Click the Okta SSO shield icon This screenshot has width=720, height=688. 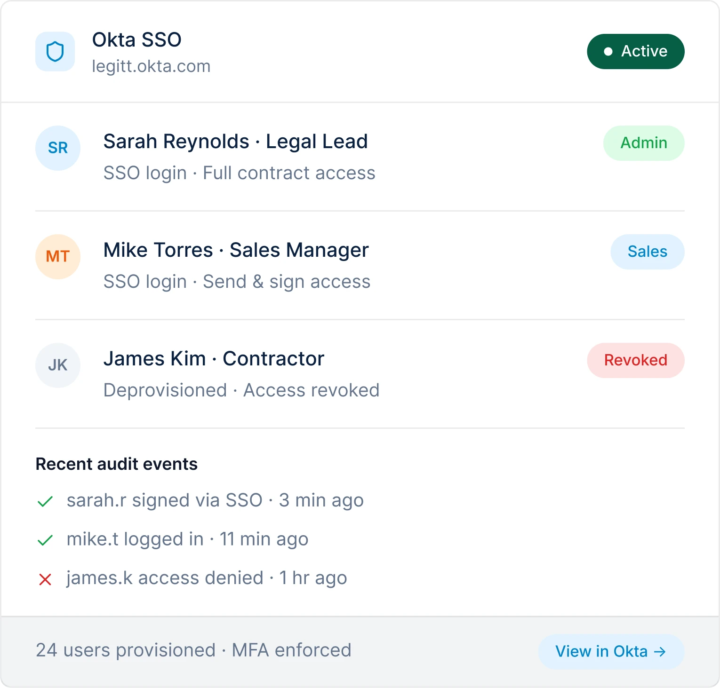click(55, 52)
